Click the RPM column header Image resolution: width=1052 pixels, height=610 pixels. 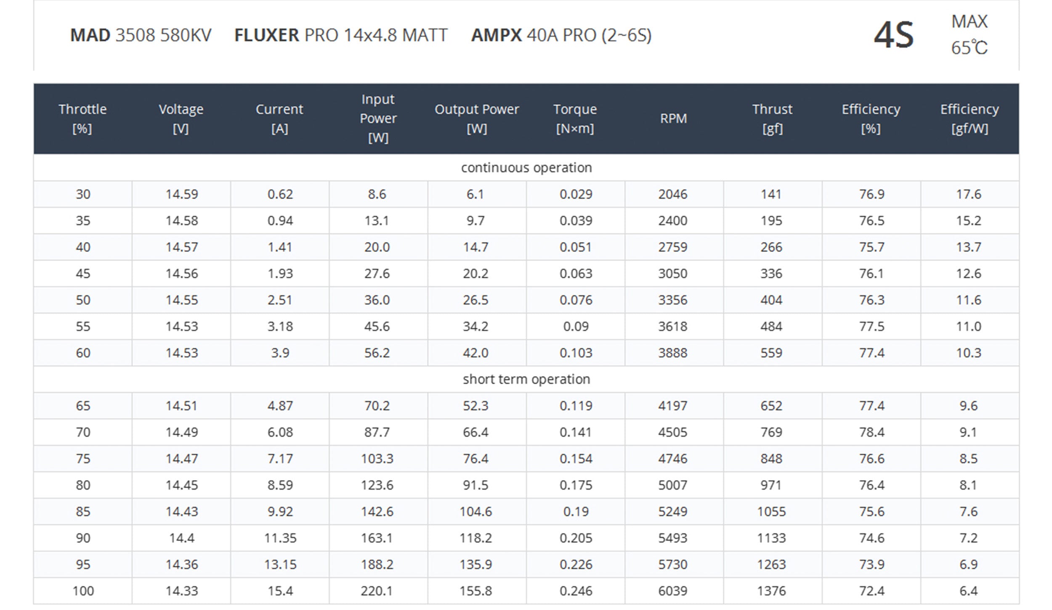[x=673, y=119]
